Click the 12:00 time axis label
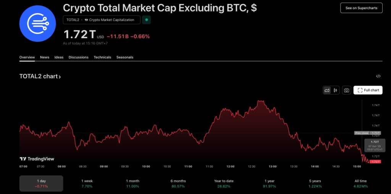Image resolution: width=391 pixels, height=194 pixels. point(230,167)
